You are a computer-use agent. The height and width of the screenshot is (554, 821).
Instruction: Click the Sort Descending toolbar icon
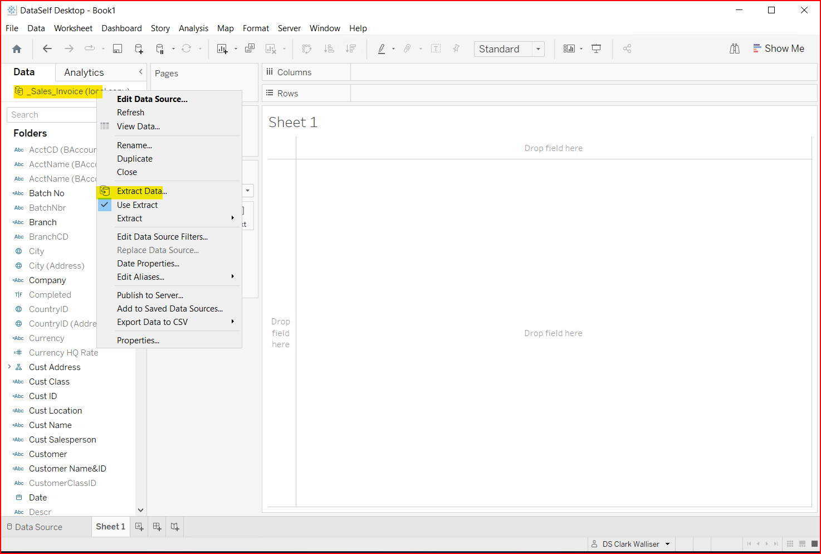pos(351,48)
